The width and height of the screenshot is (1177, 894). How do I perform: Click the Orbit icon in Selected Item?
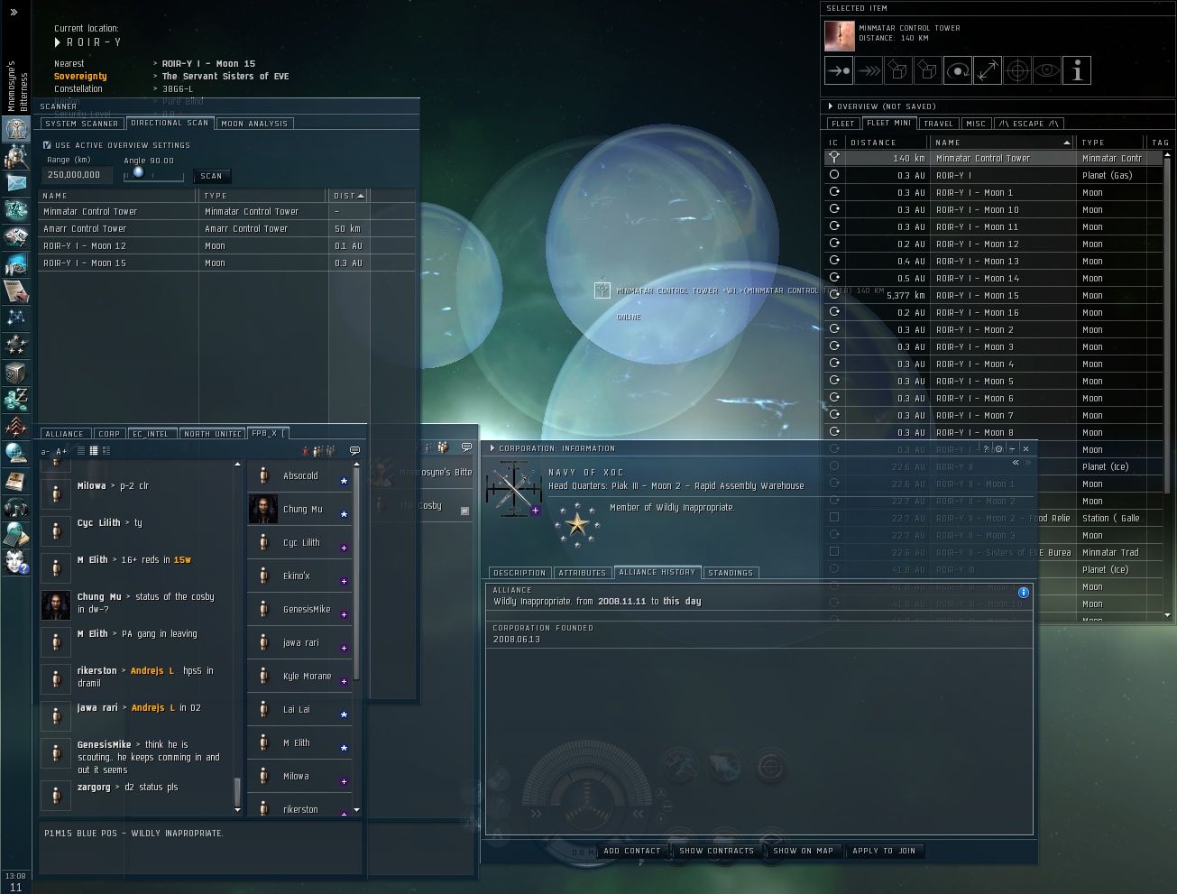[x=958, y=70]
